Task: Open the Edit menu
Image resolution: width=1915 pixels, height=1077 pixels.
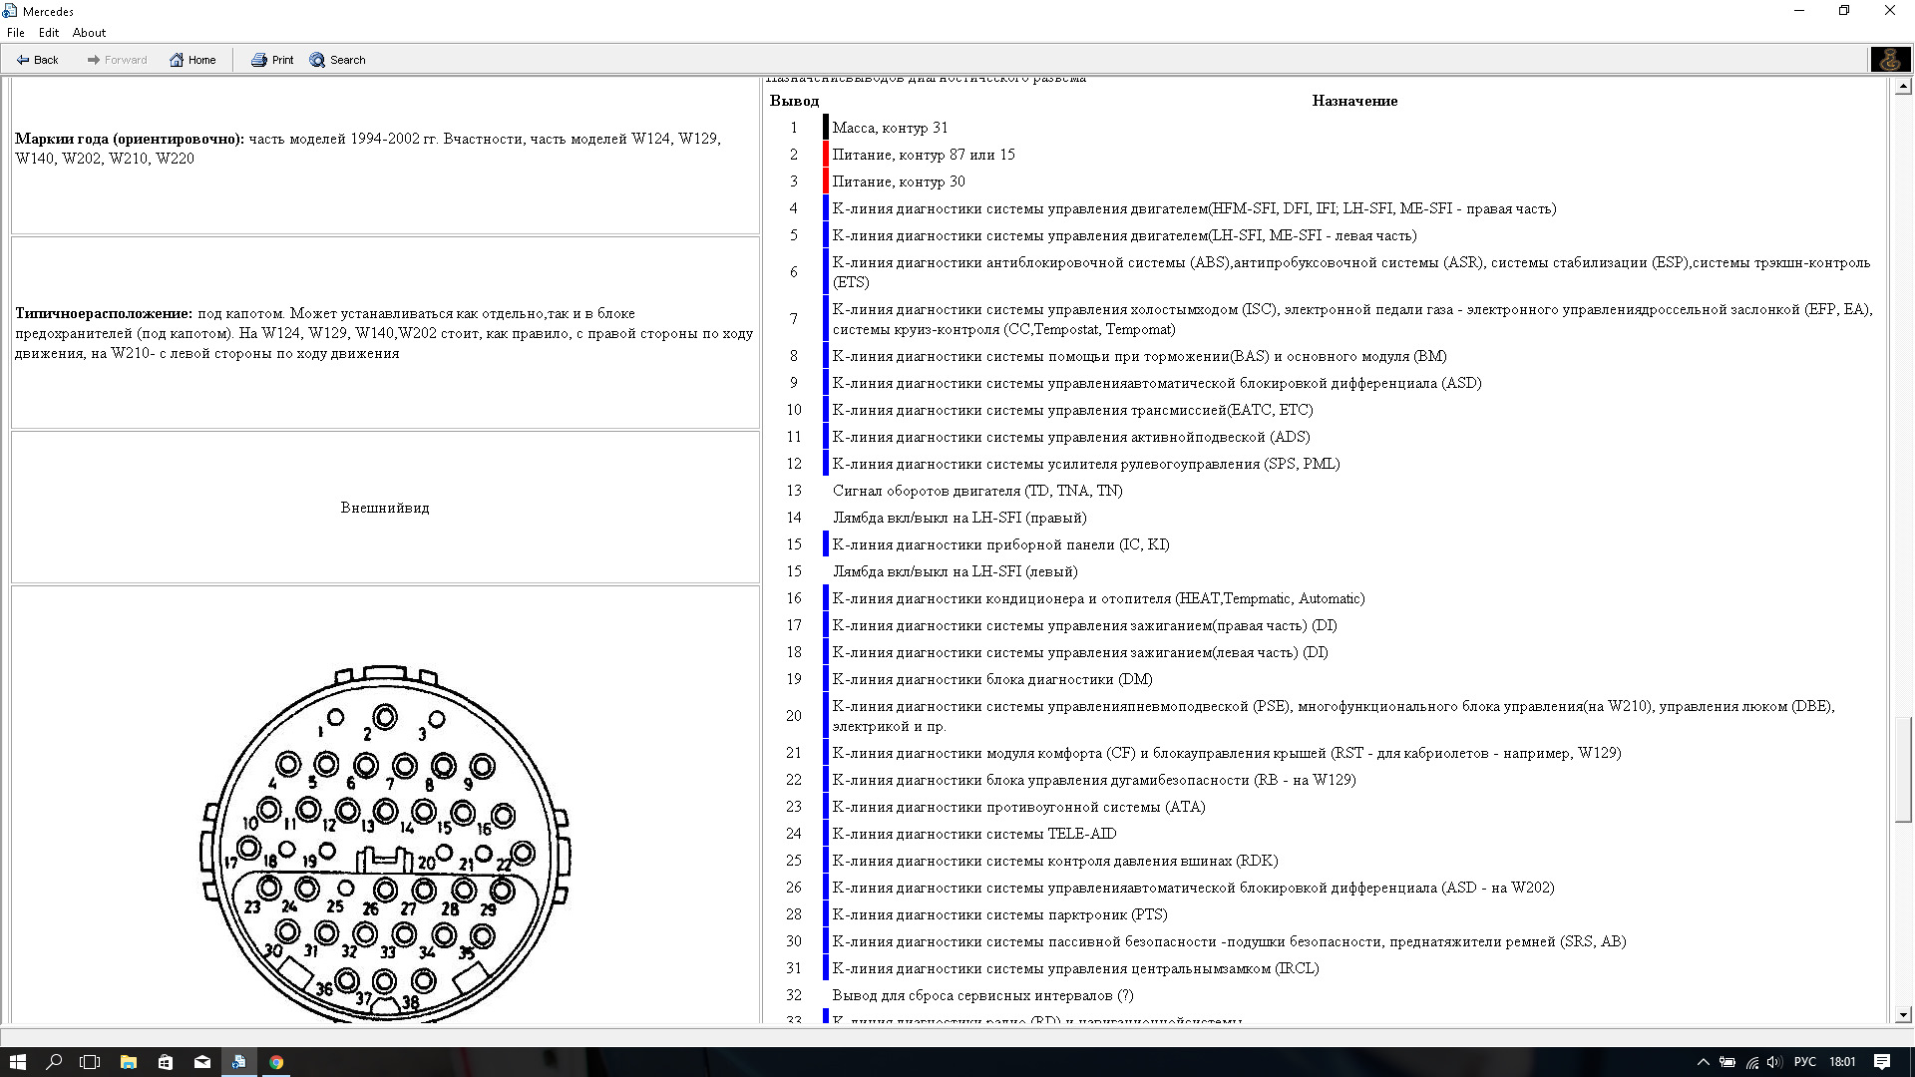Action: (x=49, y=32)
